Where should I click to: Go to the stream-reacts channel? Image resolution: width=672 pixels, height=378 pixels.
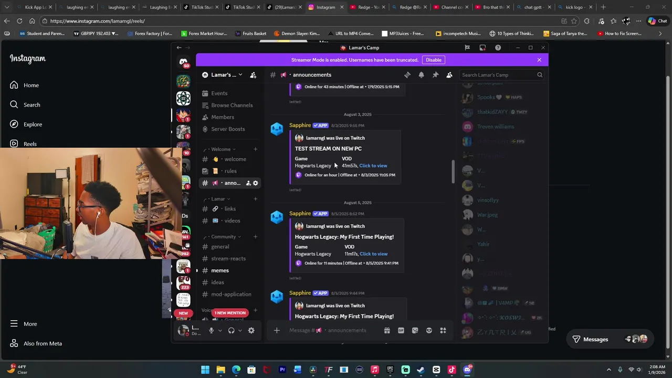pos(230,259)
